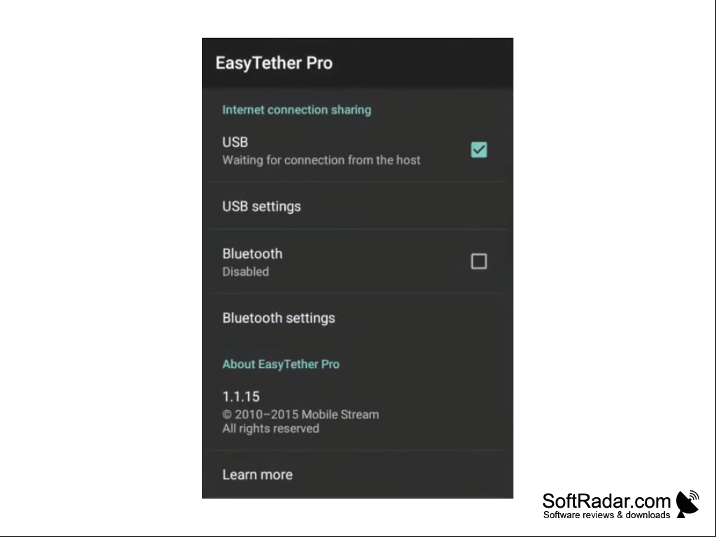Click the SoftRadar.com logo text

(x=606, y=501)
